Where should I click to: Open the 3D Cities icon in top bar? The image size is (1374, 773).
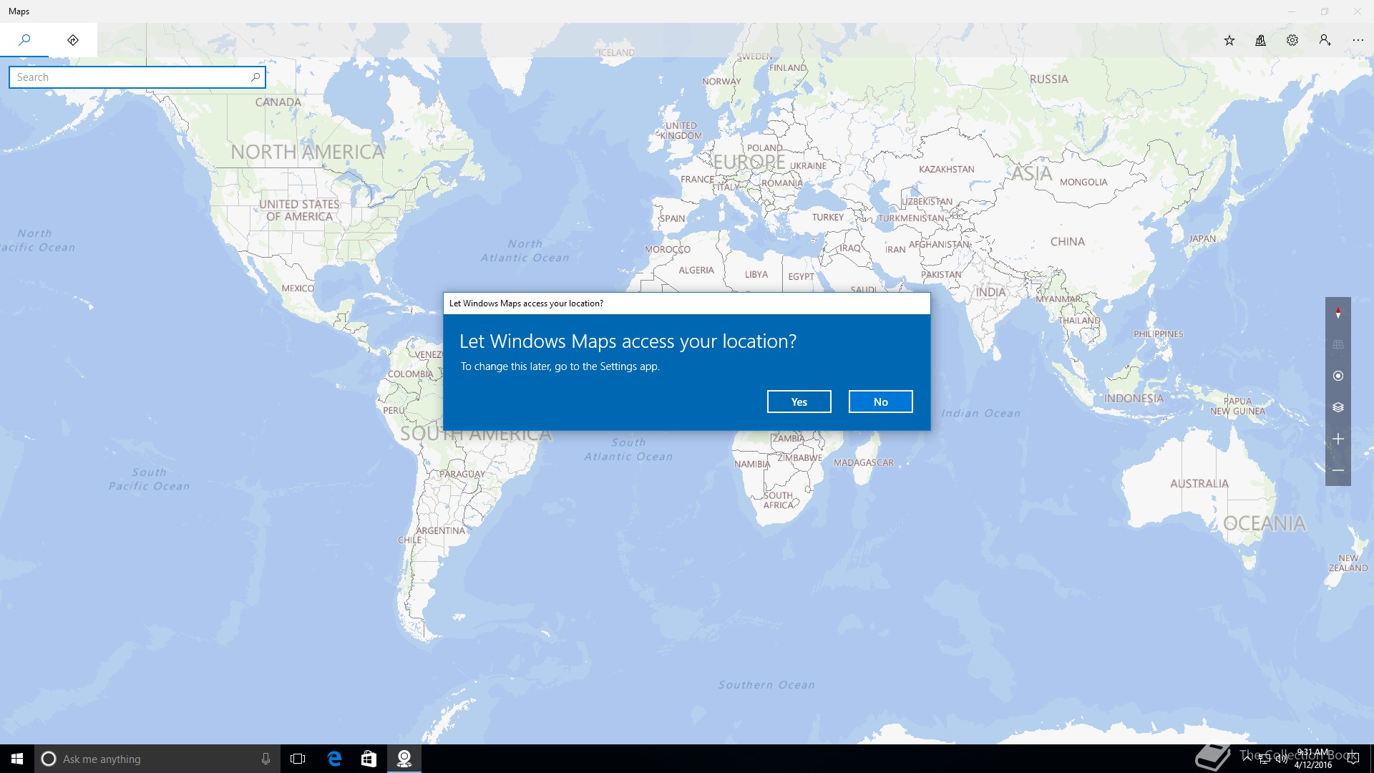tap(1261, 40)
